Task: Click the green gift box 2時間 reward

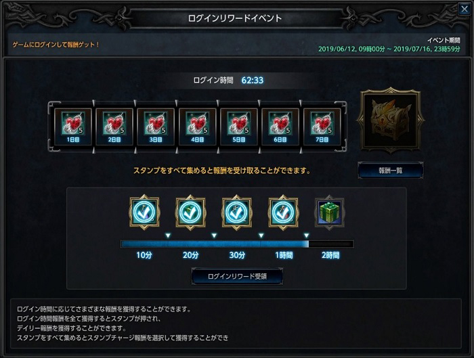Action: 330,212
